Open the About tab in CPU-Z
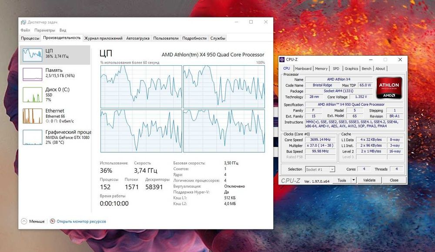 pyautogui.click(x=380, y=69)
